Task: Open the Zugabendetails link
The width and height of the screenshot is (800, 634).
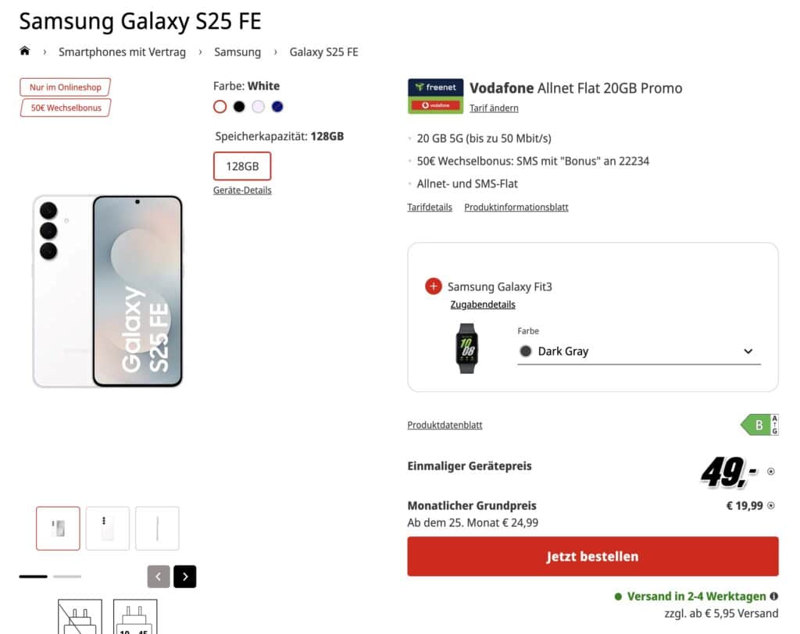Action: tap(483, 305)
